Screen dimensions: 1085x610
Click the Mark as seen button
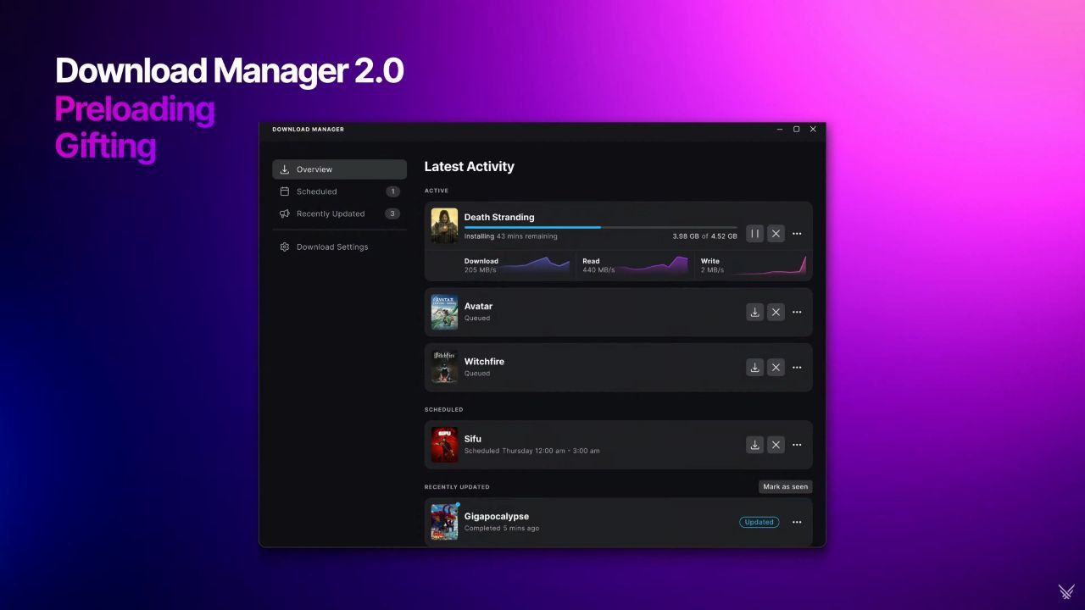click(x=785, y=486)
